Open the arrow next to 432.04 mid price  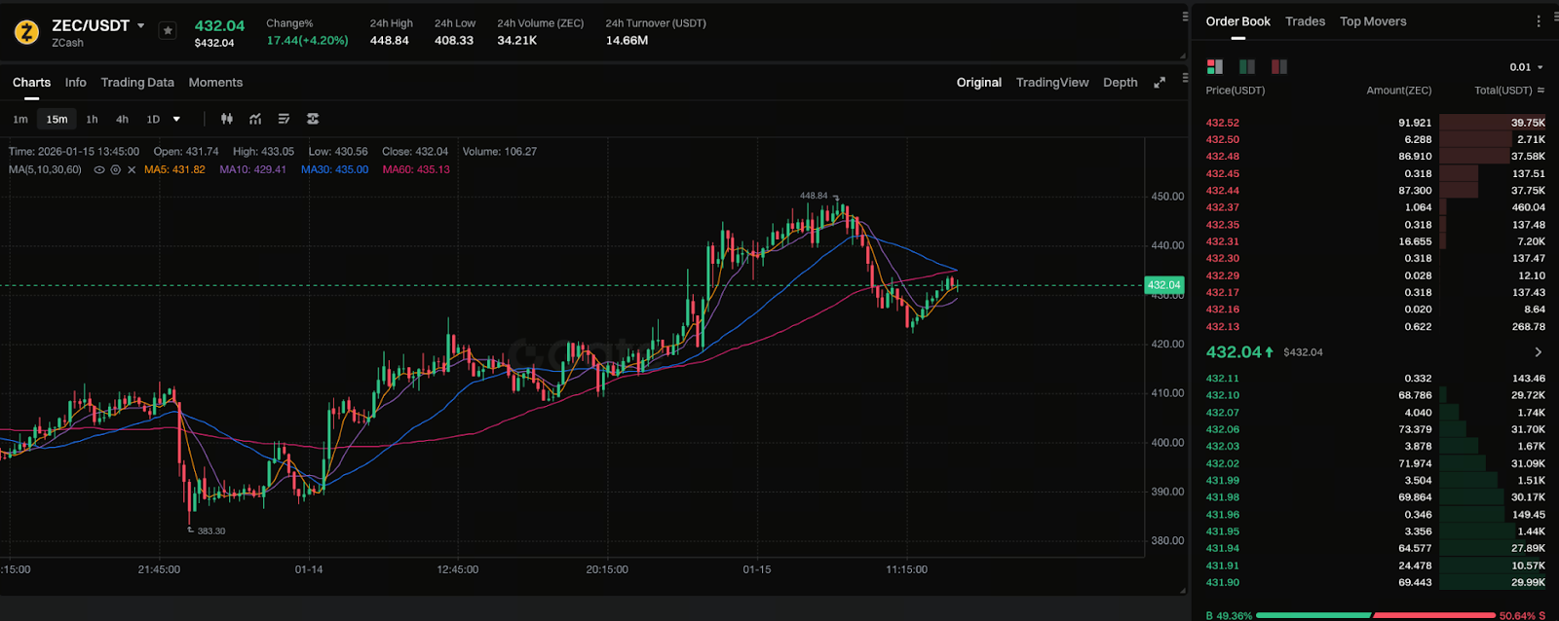1539,352
